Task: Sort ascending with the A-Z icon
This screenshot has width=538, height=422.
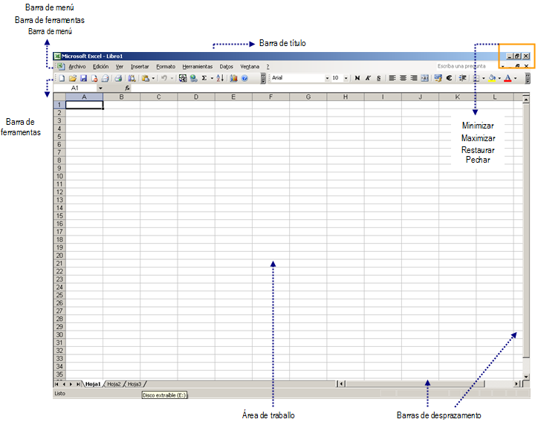Action: pos(220,77)
